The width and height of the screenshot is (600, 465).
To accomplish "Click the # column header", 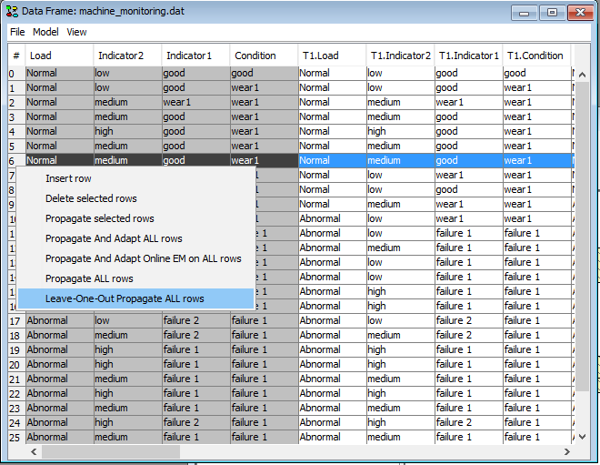I will 16,56.
